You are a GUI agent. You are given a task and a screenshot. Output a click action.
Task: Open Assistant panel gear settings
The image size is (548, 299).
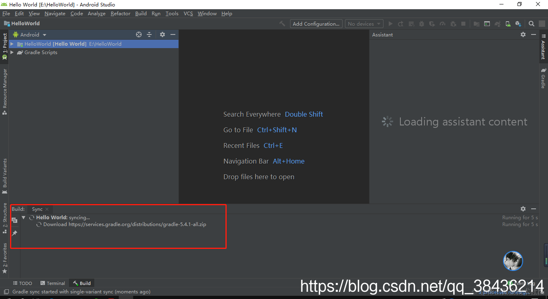click(523, 34)
